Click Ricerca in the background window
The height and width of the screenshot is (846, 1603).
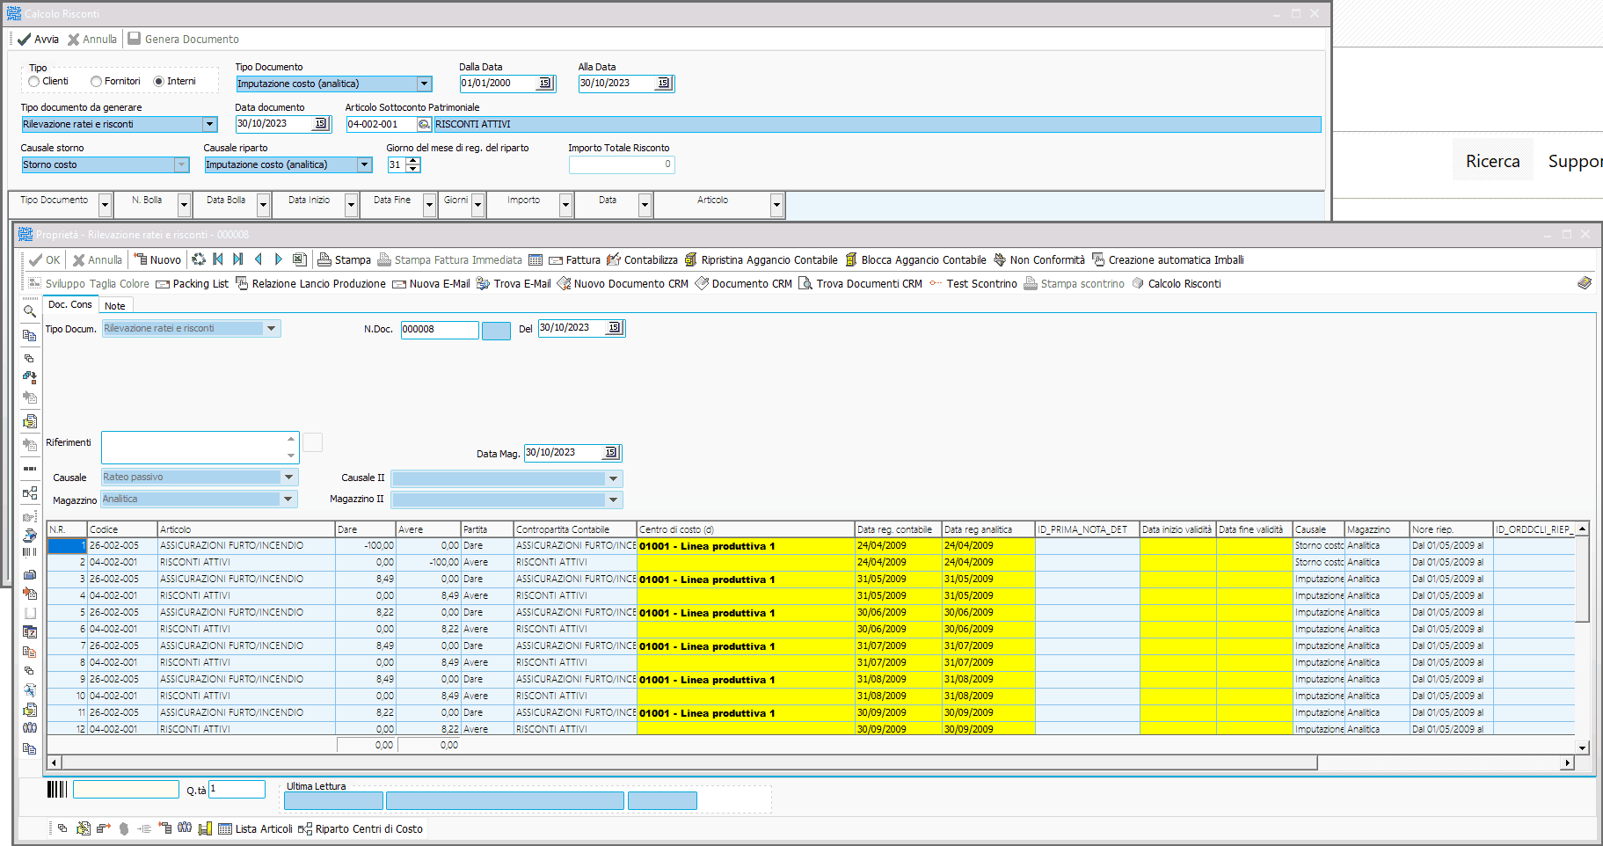pos(1492,161)
